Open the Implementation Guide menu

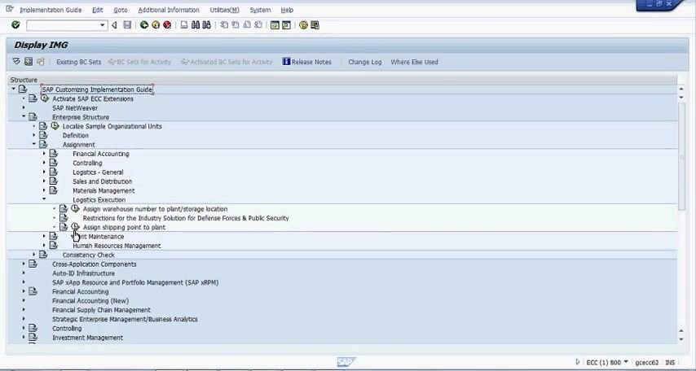click(x=51, y=10)
